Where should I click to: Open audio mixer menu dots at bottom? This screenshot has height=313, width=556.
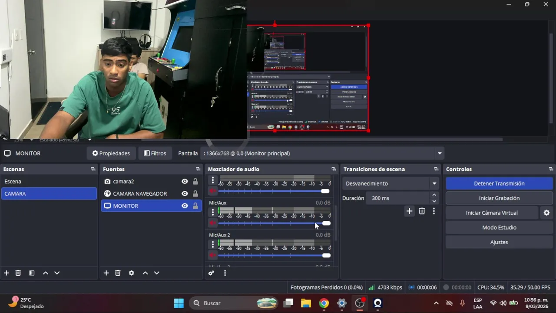[225, 273]
